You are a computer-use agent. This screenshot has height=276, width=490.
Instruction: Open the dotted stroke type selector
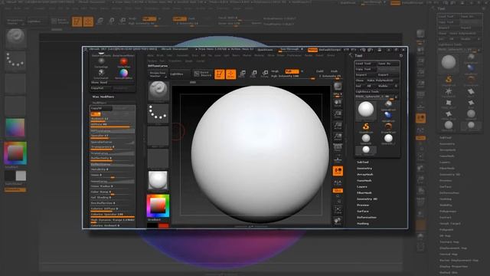pyautogui.click(x=158, y=113)
